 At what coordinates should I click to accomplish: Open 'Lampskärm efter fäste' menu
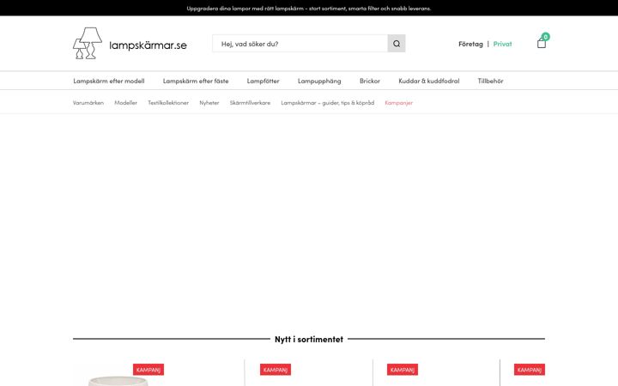[x=196, y=81]
